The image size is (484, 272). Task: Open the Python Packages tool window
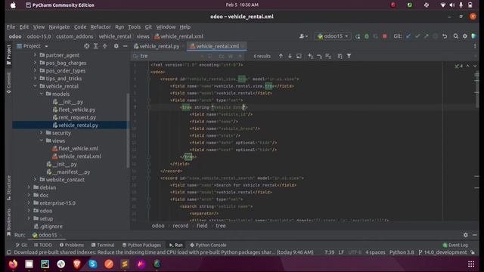[x=141, y=245]
